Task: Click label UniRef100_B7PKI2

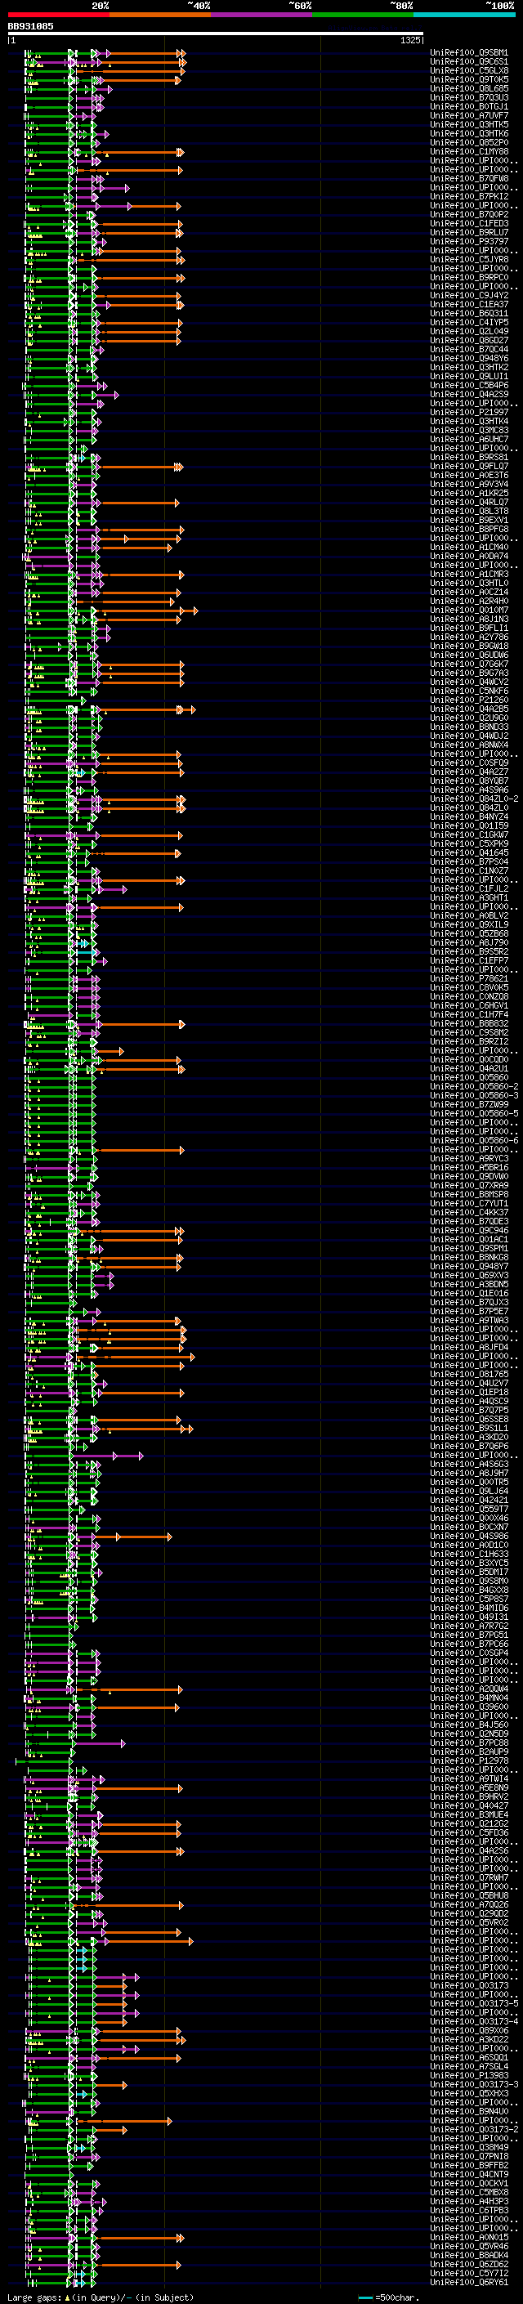Action: point(469,197)
